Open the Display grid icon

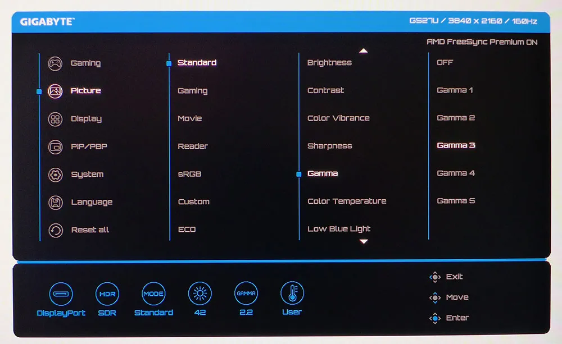point(55,119)
